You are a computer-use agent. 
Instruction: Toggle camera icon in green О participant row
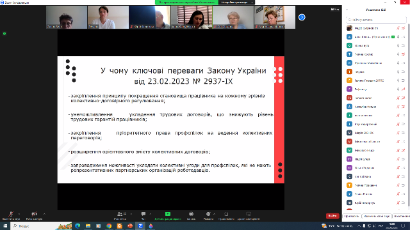[x=404, y=45]
